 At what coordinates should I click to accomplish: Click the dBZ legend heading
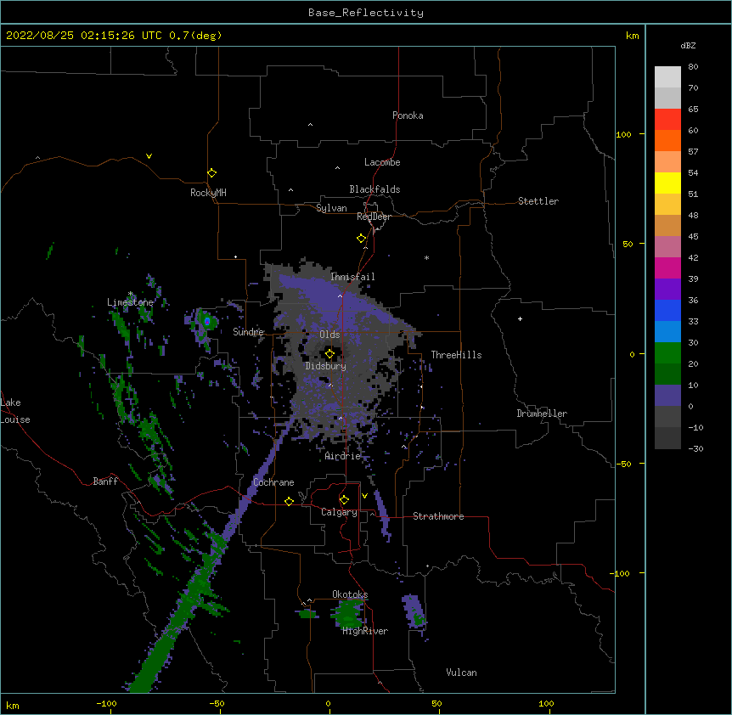[688, 45]
